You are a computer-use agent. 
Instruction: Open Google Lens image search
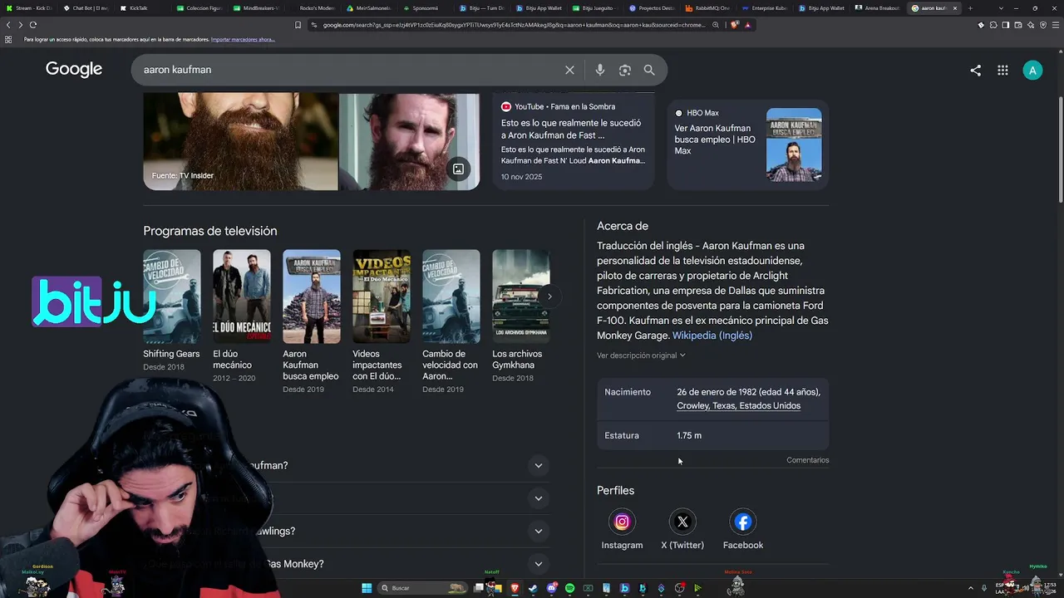pos(625,70)
